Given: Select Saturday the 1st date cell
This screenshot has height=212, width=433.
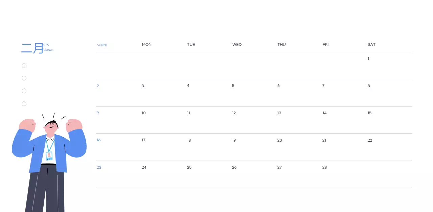Looking at the screenshot, I should point(368,59).
